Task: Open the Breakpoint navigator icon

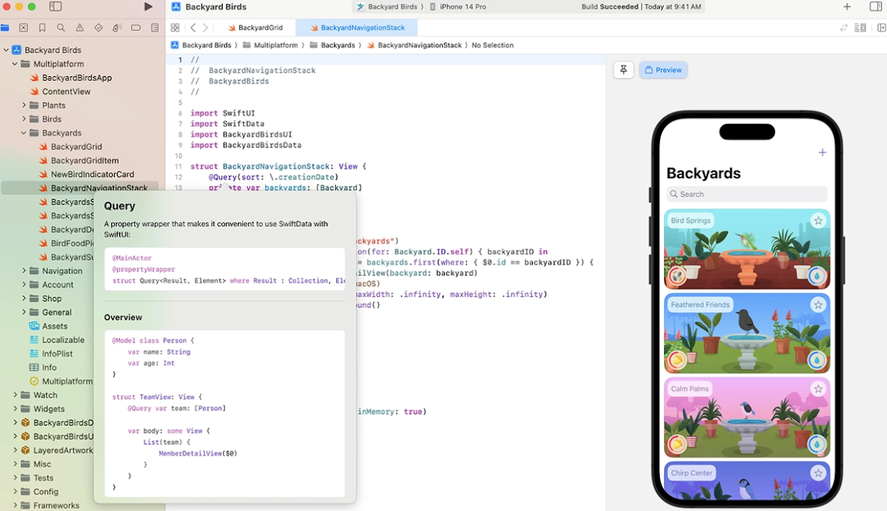Action: (x=136, y=28)
